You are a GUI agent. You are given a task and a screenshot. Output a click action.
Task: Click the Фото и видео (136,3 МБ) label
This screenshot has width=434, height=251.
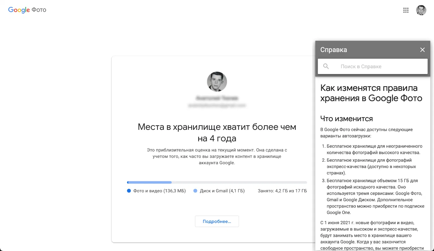pyautogui.click(x=159, y=191)
